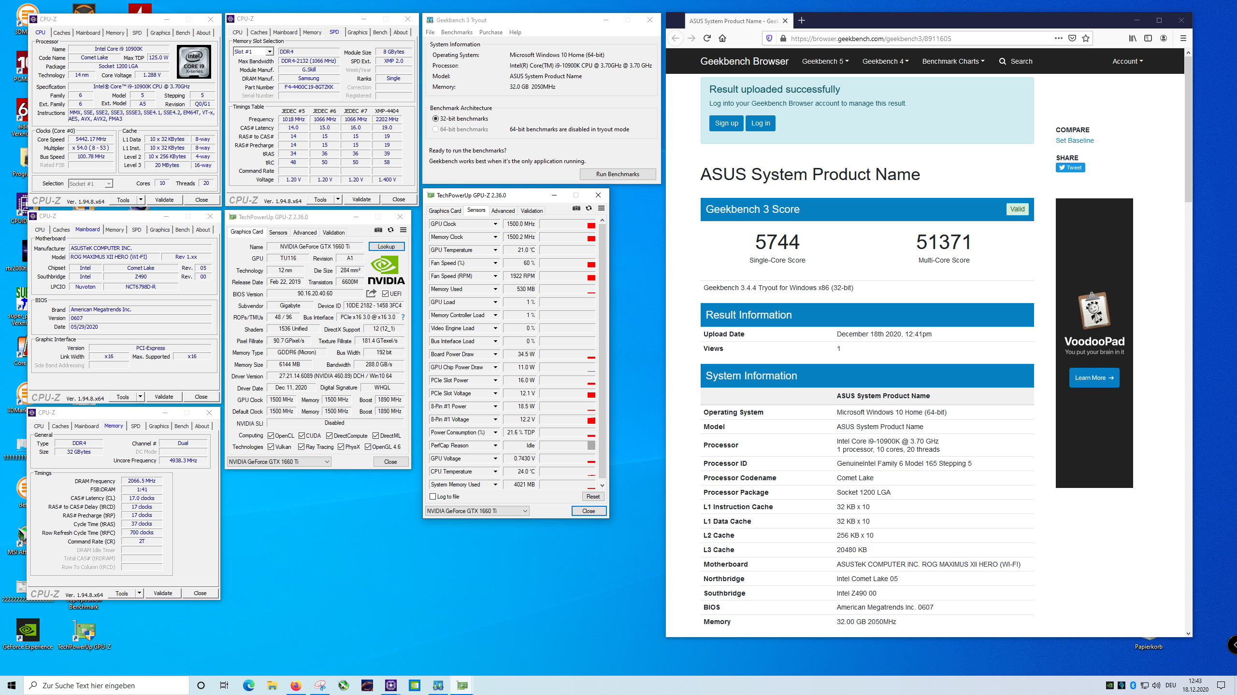Open the bus interface help question mark
Screen dimensions: 1237x695
coord(403,317)
